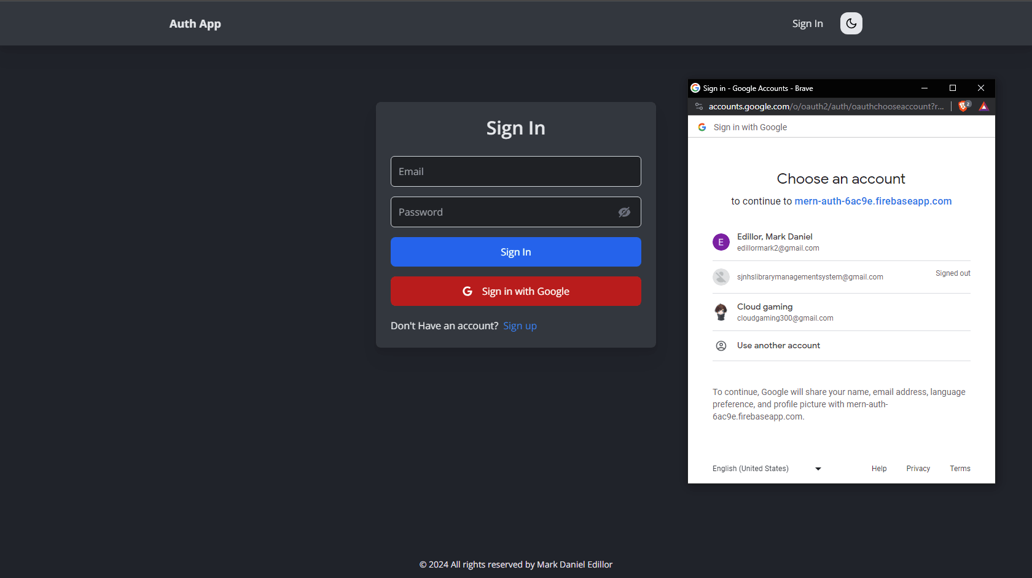The height and width of the screenshot is (578, 1032).
Task: Choose the edillormark2@gmail.com account
Action: pos(842,242)
